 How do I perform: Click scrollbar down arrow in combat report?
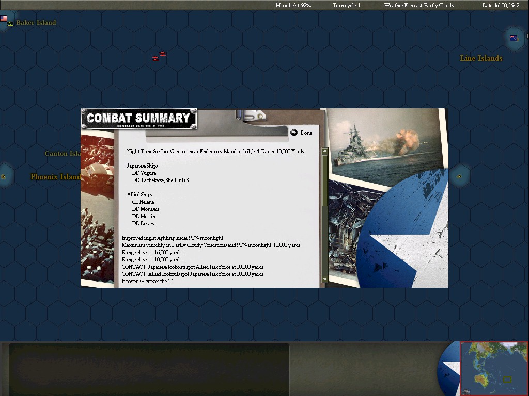pos(324,279)
